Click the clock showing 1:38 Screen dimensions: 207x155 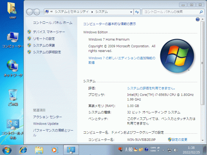191,148
